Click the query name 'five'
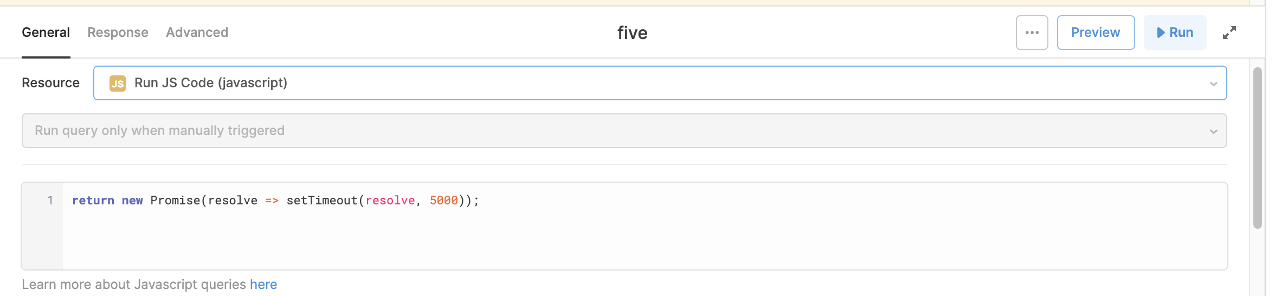The height and width of the screenshot is (296, 1275). [x=632, y=33]
